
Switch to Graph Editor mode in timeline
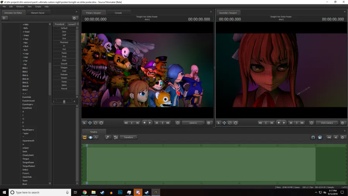tap(96, 137)
